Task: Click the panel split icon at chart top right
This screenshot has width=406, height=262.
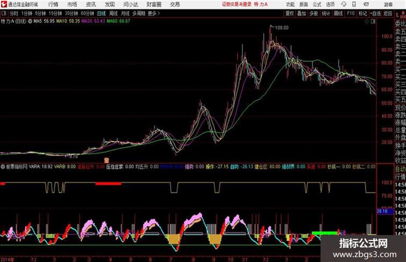Action: [373, 22]
